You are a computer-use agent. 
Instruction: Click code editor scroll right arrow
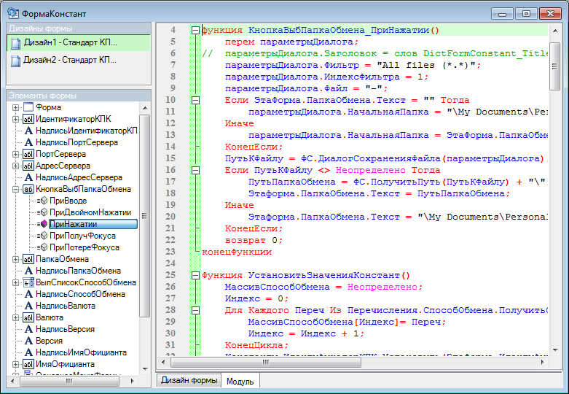point(543,362)
